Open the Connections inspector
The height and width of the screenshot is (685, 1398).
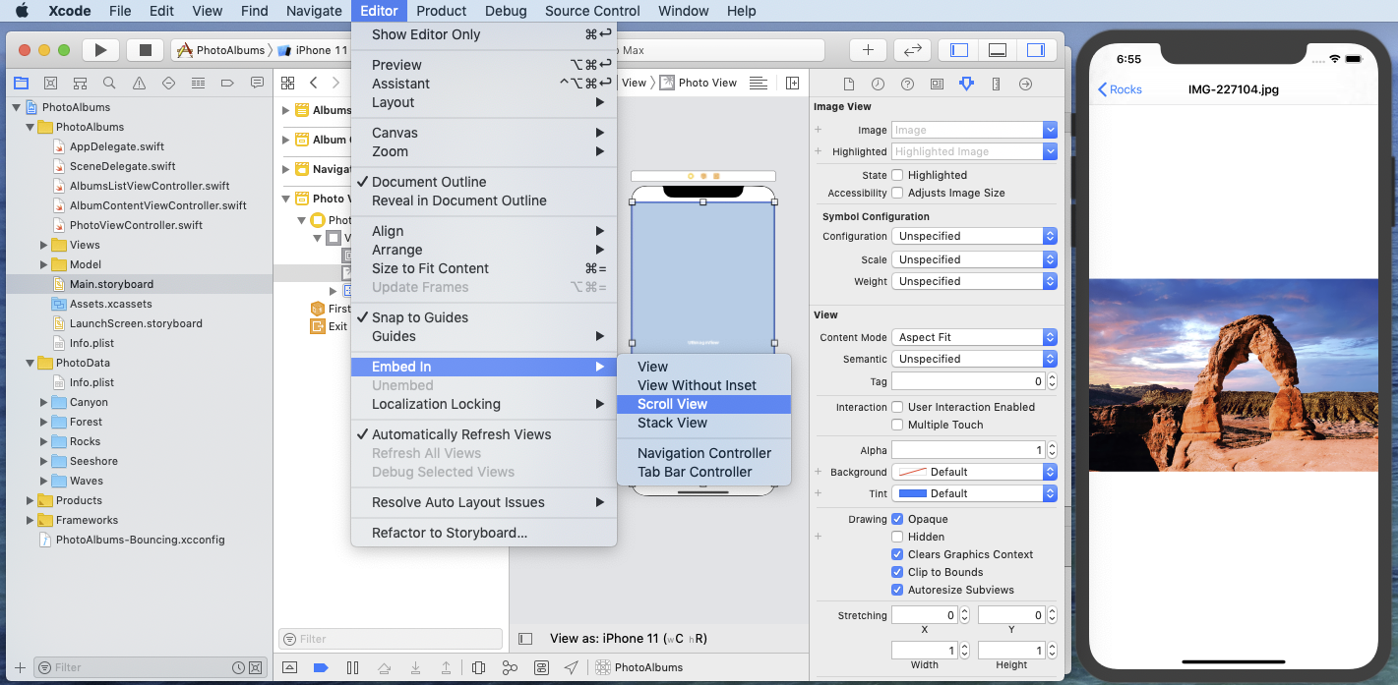coord(1025,84)
